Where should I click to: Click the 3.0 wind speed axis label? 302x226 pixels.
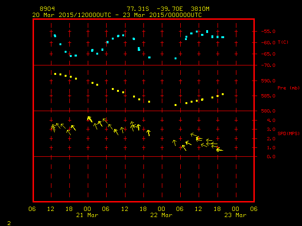pos(271,129)
